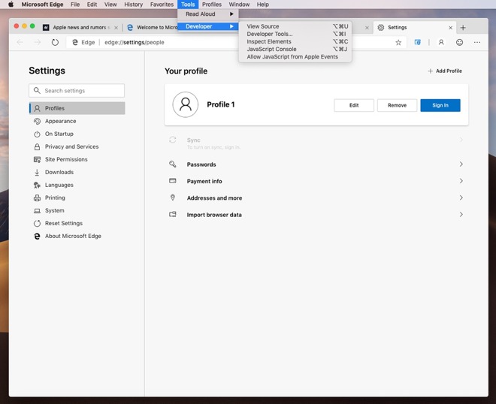Click the Passwords key icon

click(172, 164)
